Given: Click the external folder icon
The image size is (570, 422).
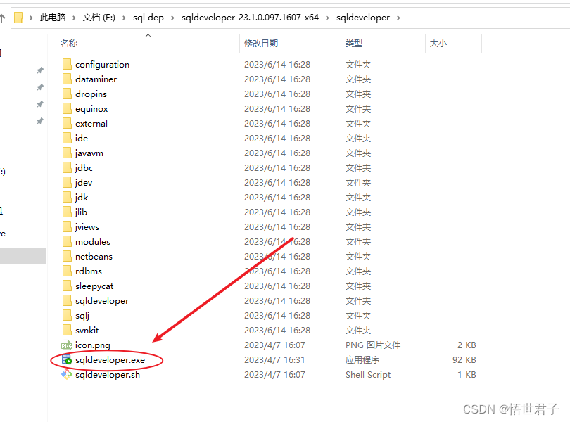Looking at the screenshot, I should [67, 123].
